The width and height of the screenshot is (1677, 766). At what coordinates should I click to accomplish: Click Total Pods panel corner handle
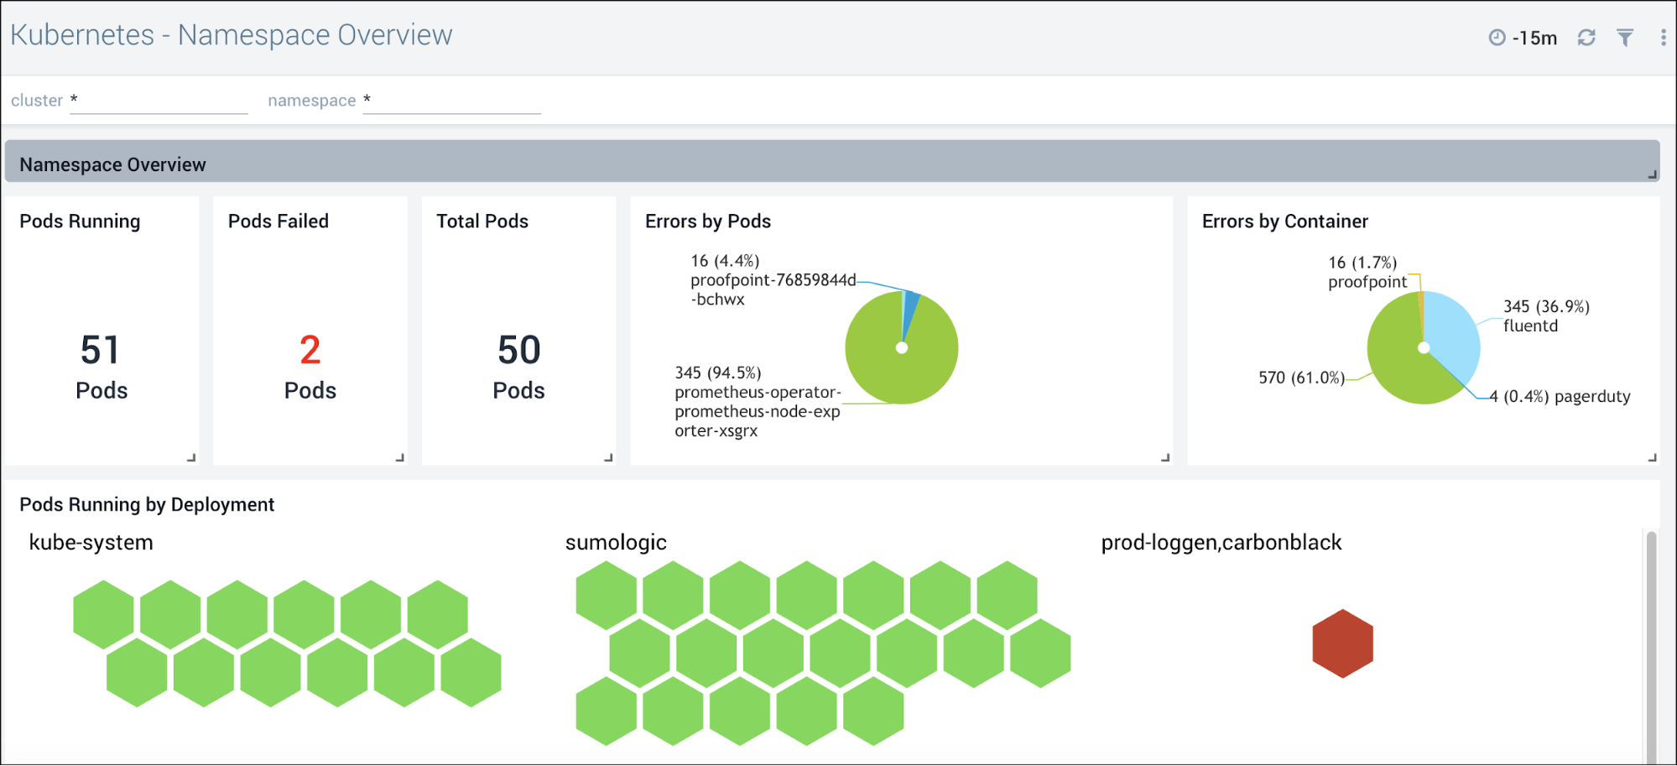click(x=608, y=457)
